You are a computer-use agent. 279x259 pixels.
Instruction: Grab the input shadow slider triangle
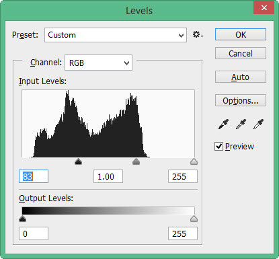tap(78, 161)
